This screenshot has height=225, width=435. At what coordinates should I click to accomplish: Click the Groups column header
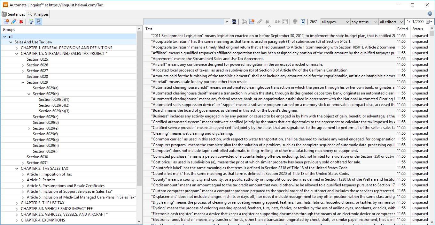pos(68,30)
